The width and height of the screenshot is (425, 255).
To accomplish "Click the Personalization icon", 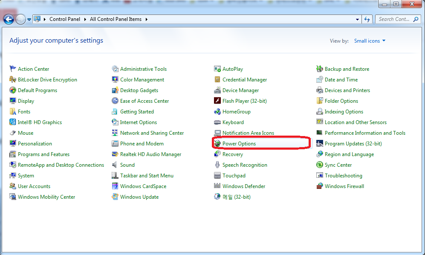I will point(12,144).
